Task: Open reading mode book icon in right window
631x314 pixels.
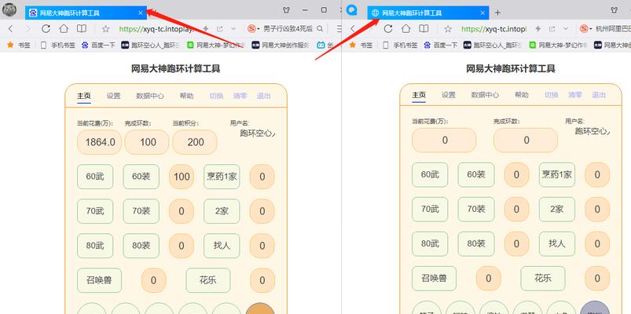Action: [424, 29]
